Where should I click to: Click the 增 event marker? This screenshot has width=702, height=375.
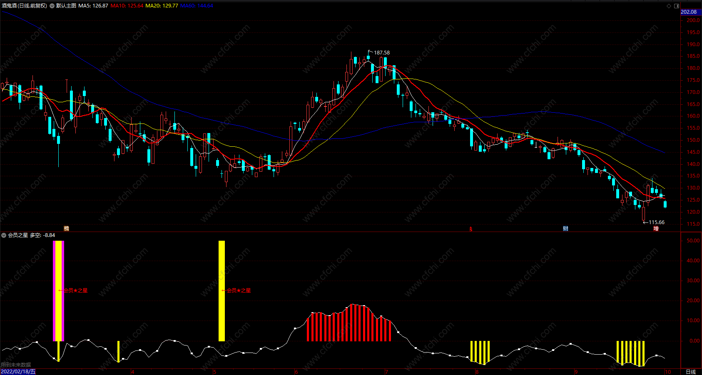[656, 228]
